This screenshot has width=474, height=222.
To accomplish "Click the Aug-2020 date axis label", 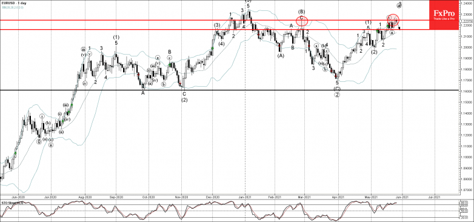I will tap(85, 197).
